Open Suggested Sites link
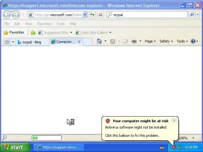Image resolution: width=203 pixels, height=152 pixels. (x=54, y=32)
